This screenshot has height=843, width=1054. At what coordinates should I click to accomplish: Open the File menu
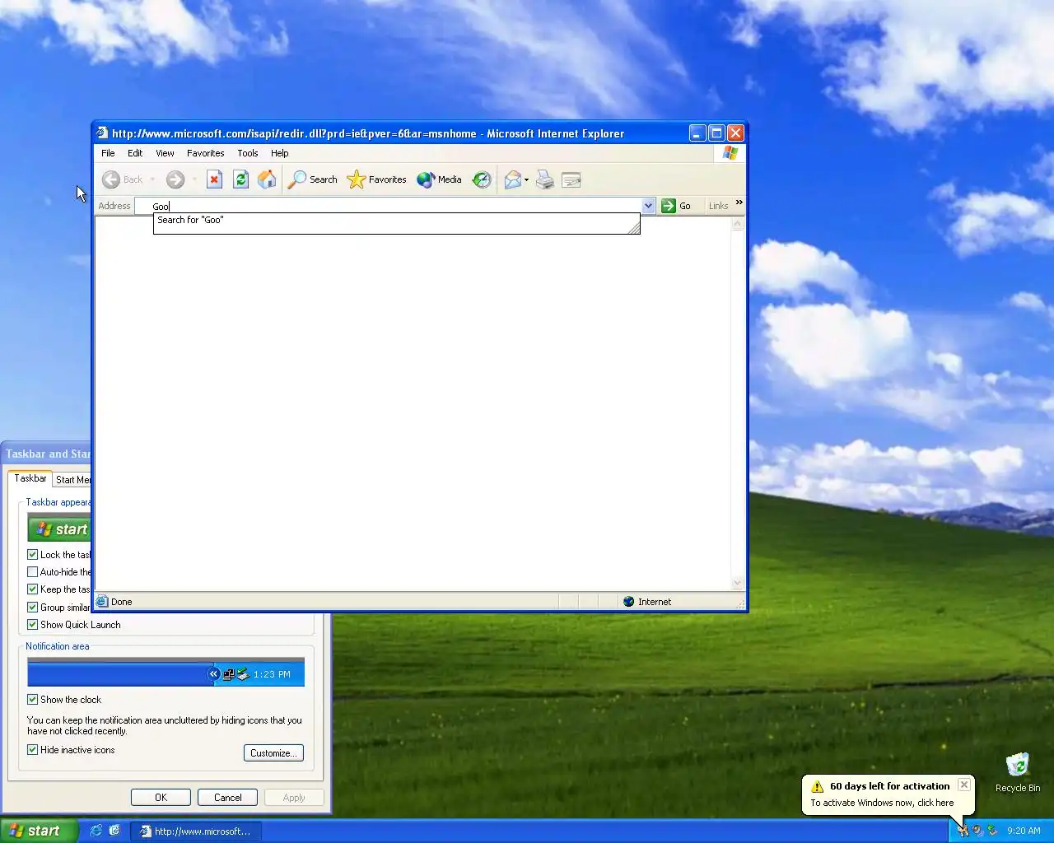[108, 153]
